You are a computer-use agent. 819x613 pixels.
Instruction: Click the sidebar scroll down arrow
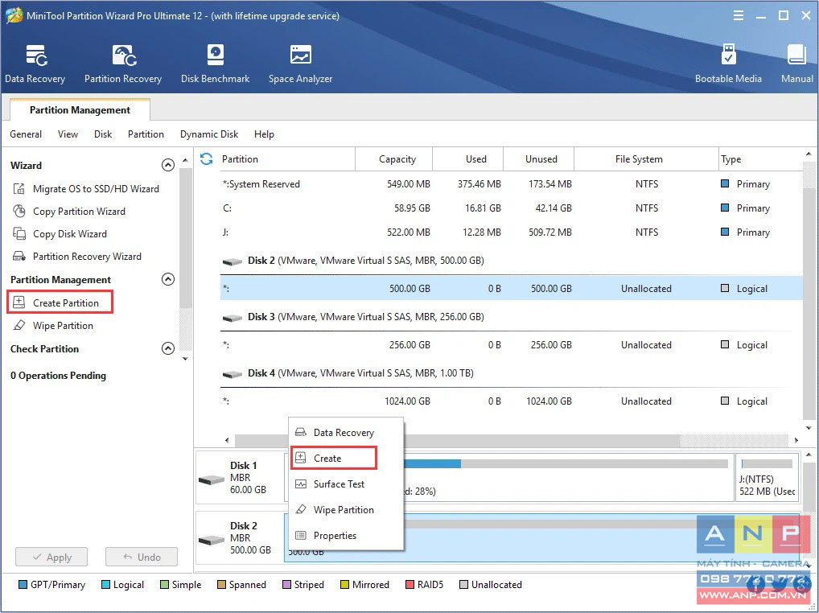(185, 359)
